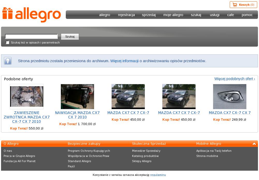
Task: Open the sprzedaj menu item
Action: click(x=149, y=15)
